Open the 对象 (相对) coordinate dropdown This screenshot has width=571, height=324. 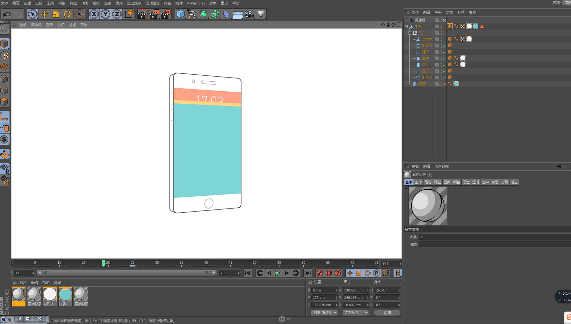(324, 313)
